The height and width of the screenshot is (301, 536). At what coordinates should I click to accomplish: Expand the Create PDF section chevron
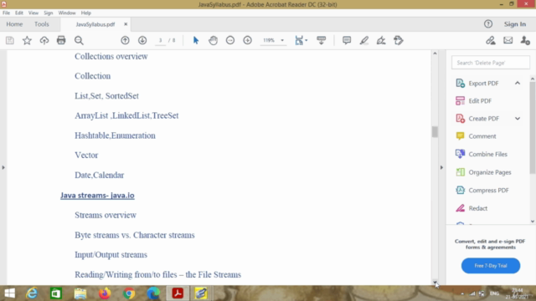click(x=518, y=119)
